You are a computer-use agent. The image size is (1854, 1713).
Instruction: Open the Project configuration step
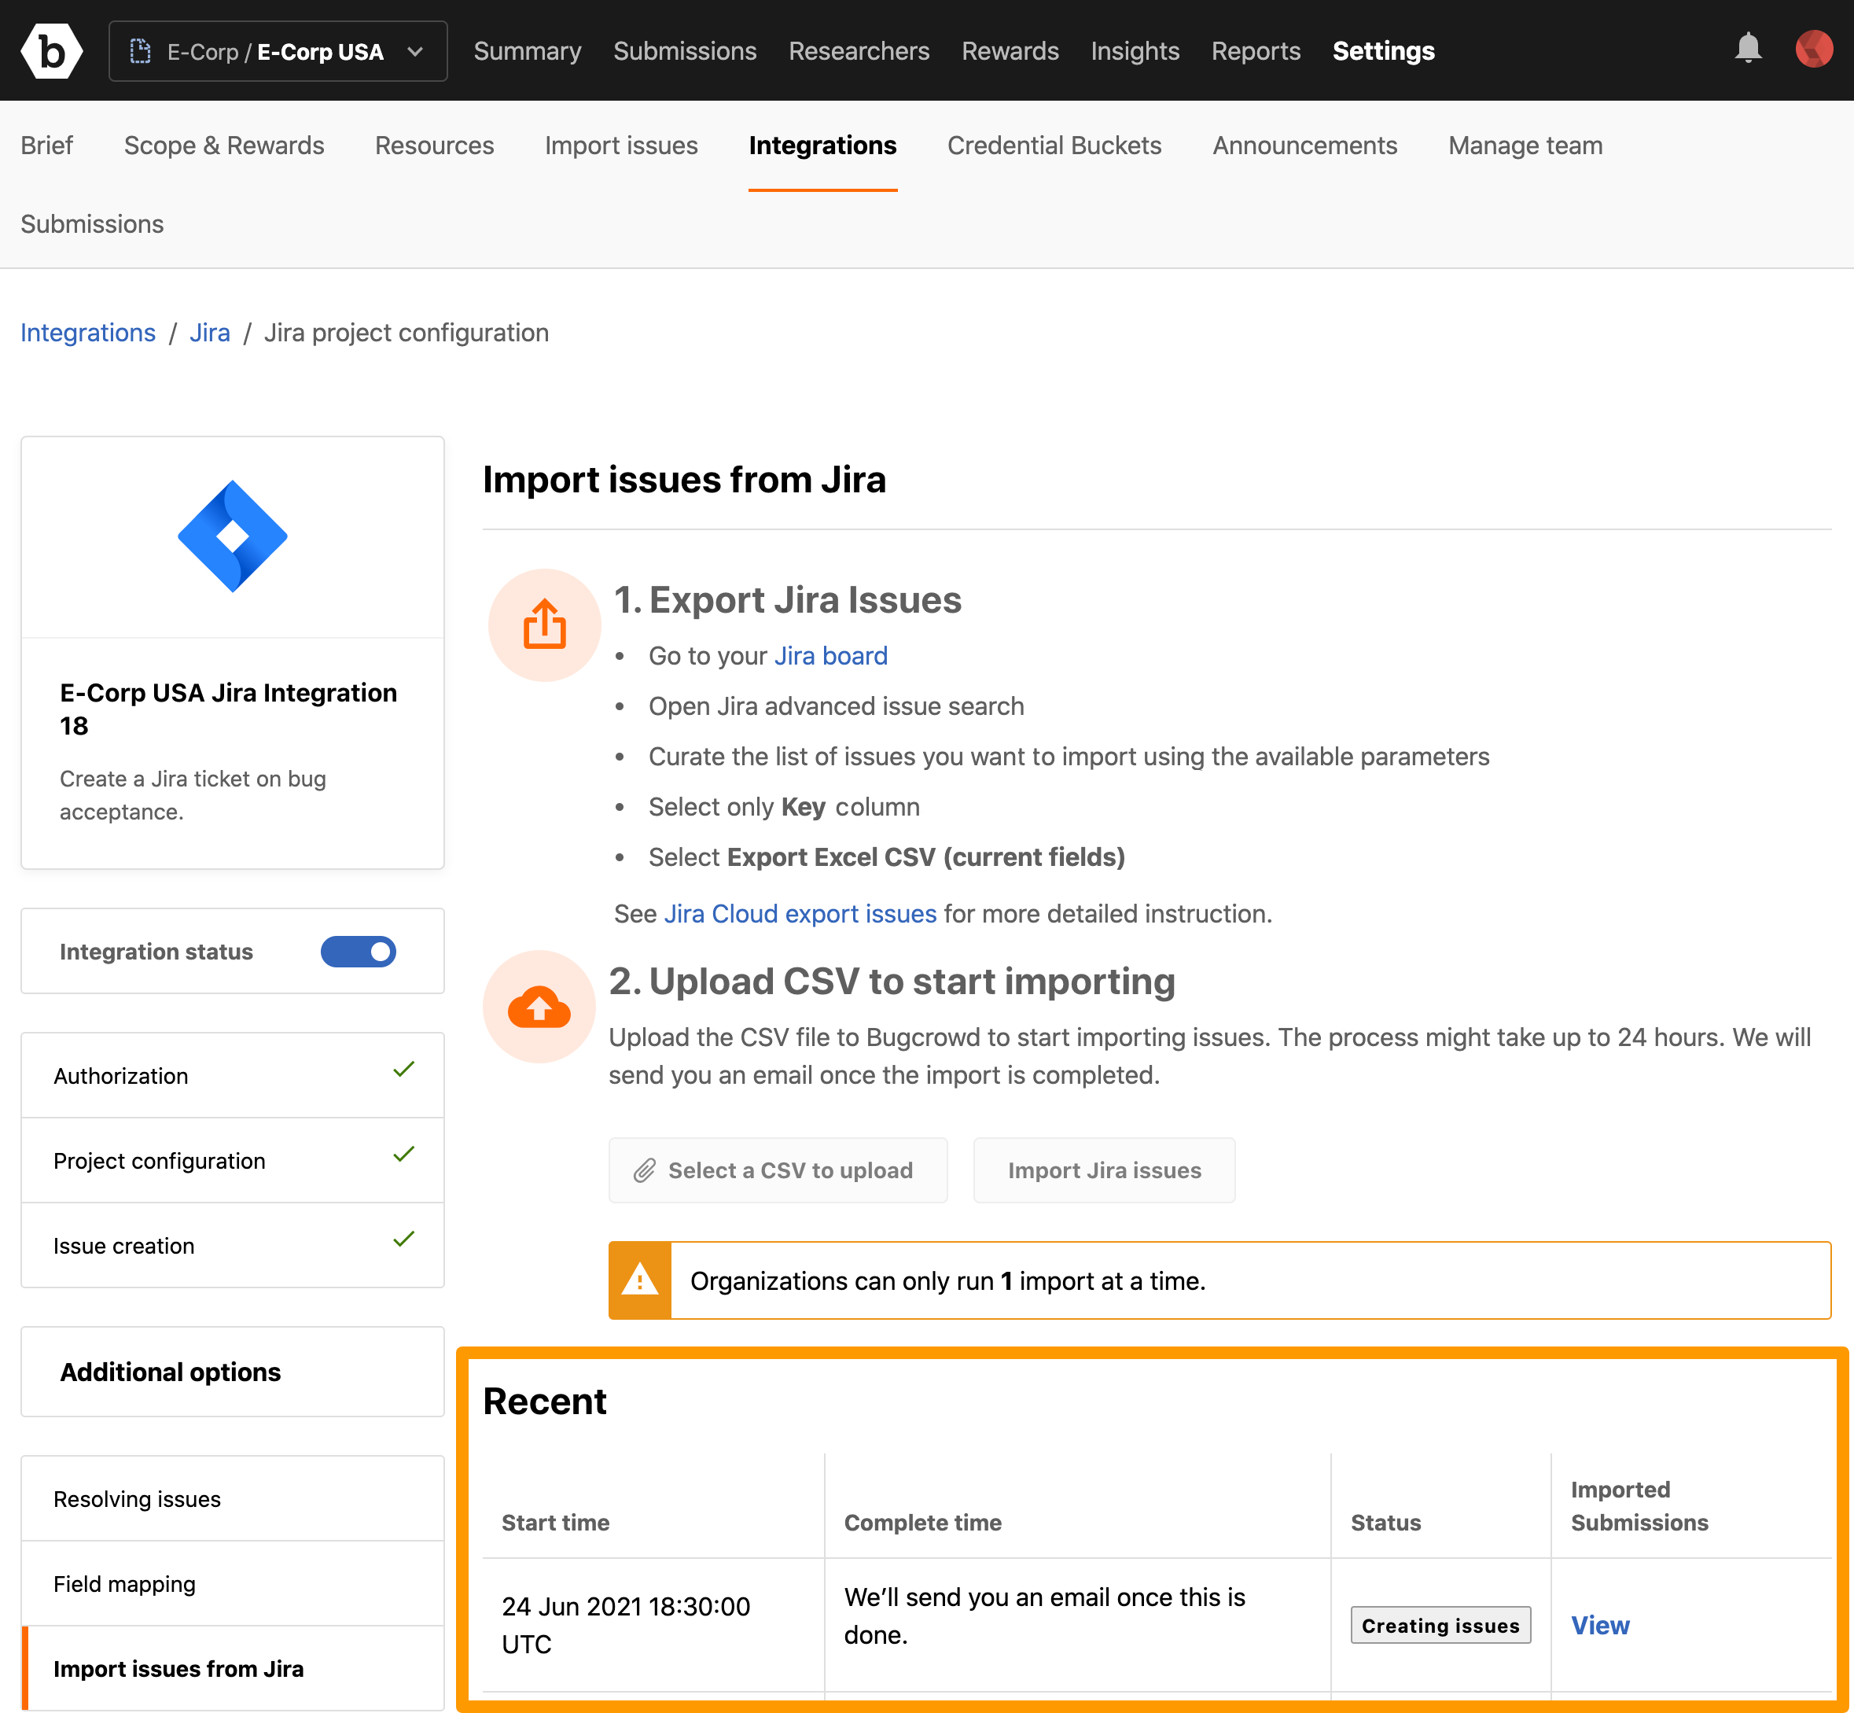pos(233,1161)
